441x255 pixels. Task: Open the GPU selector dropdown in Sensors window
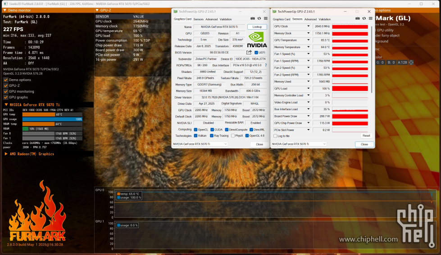[299, 144]
